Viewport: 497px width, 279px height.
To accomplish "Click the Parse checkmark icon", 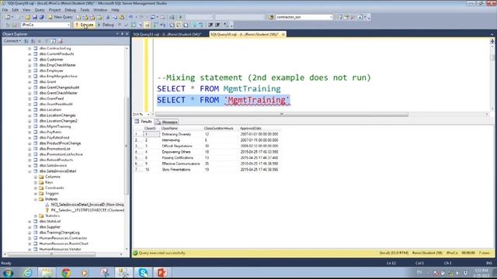I will [x=126, y=25].
